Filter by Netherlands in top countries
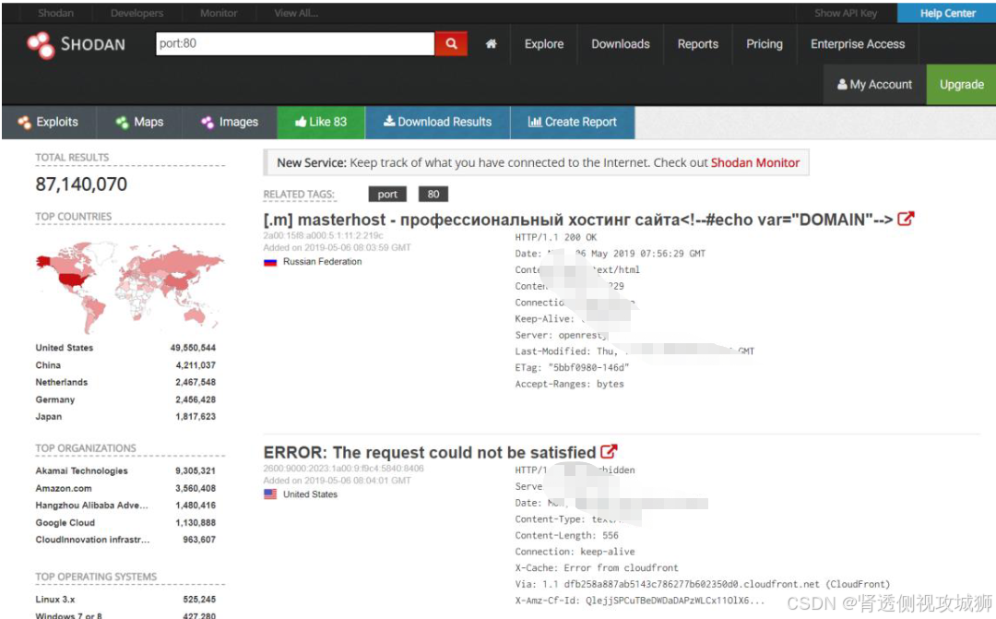 (62, 382)
